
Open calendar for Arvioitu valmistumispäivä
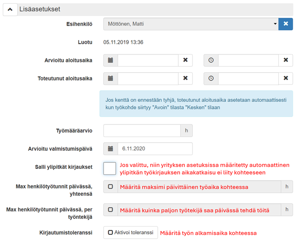click(x=111, y=148)
